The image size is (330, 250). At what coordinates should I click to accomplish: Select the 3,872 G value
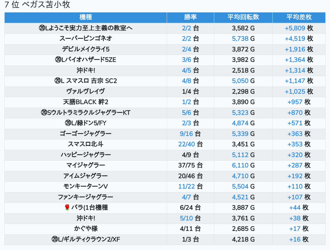click(243, 49)
